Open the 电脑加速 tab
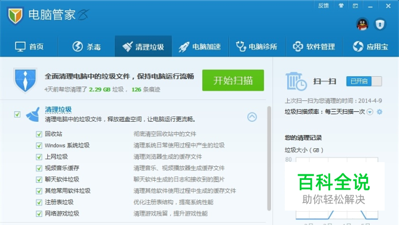The height and width of the screenshot is (225, 399). pos(199,47)
